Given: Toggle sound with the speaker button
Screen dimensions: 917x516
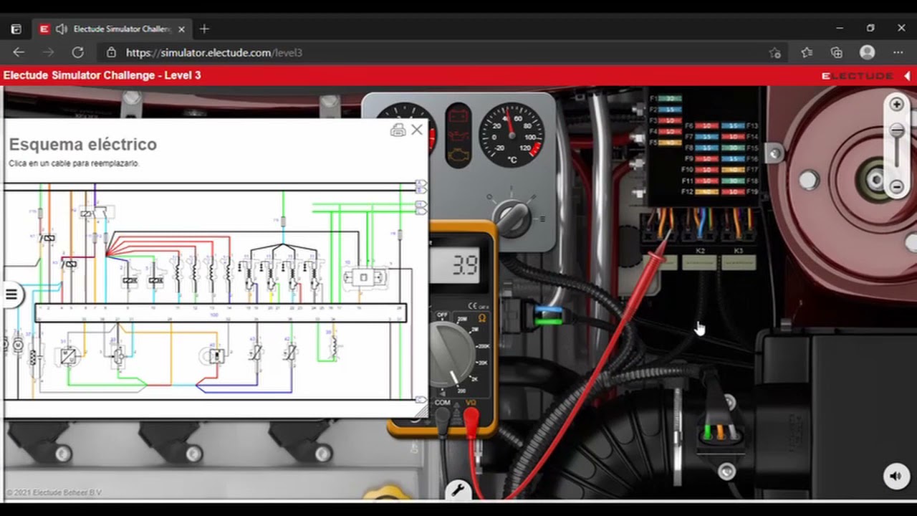Looking at the screenshot, I should (x=895, y=476).
